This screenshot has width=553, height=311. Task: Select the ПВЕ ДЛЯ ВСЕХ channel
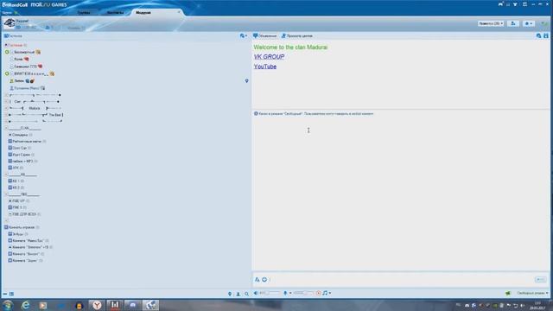pyautogui.click(x=24, y=214)
